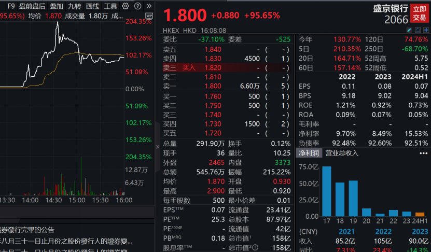This screenshot has height=252, width=431.
Task: Click the 振幅 value 215.22%
Action: [x=276, y=172]
